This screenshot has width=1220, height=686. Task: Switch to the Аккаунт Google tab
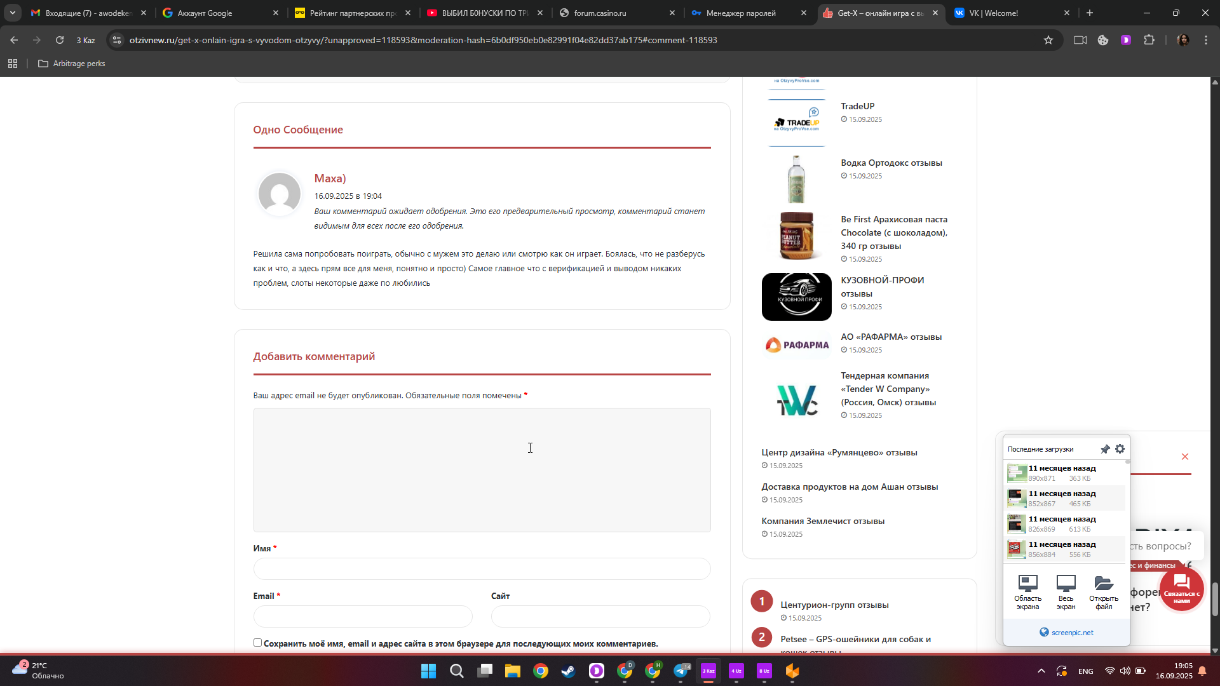[x=219, y=13]
